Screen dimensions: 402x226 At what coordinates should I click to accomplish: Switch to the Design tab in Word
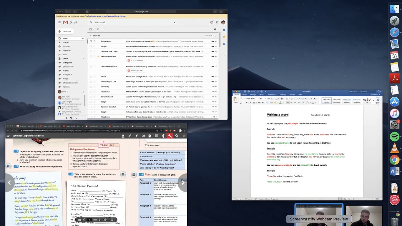pos(253,94)
